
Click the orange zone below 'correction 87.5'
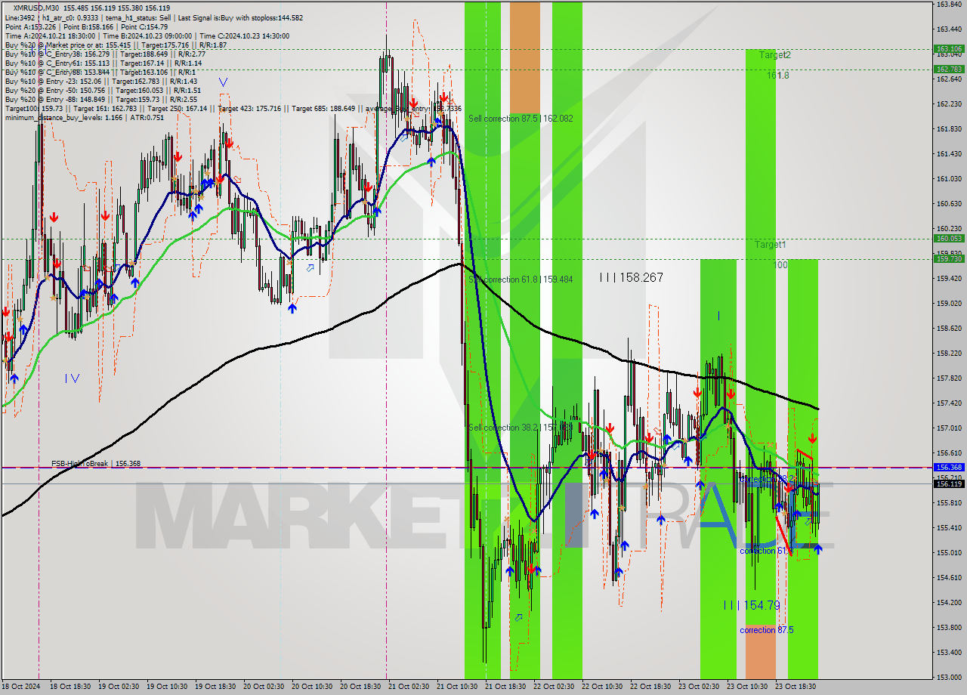761,652
